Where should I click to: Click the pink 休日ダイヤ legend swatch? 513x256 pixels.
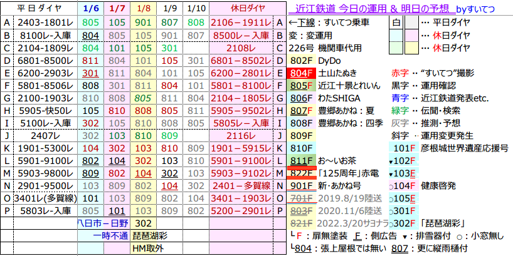[x=412, y=36]
